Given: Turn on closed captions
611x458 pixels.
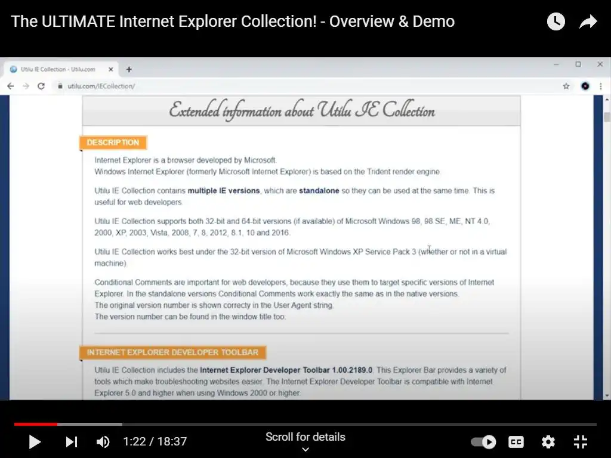Looking at the screenshot, I should click(x=516, y=442).
